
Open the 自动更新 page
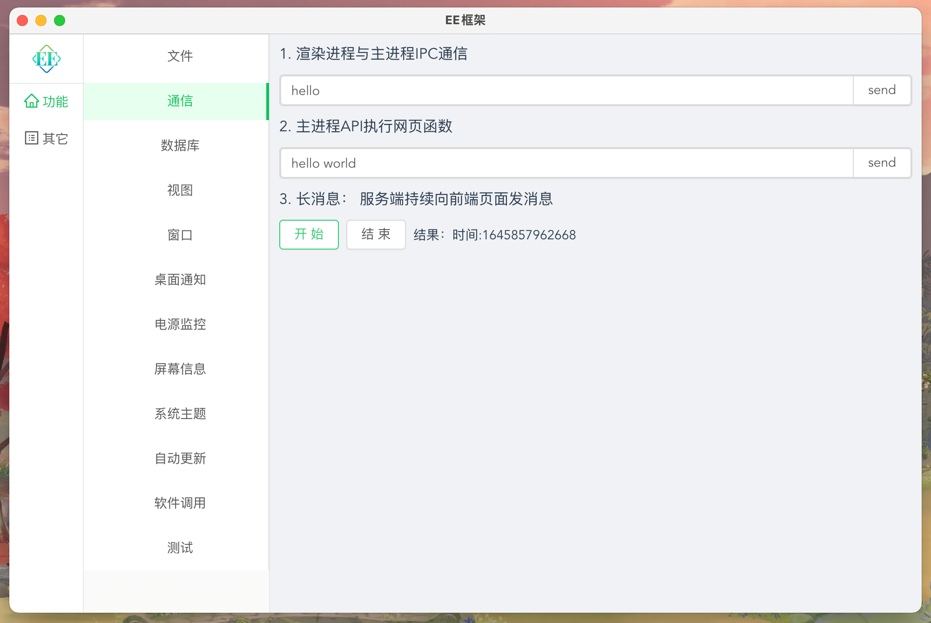coord(180,458)
